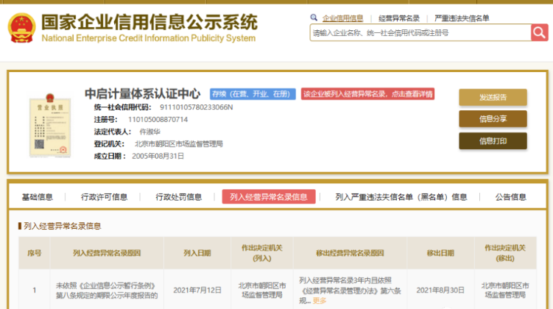
Task: Click the 存续 (在营、开业、在册) status badge
Action: (253, 94)
